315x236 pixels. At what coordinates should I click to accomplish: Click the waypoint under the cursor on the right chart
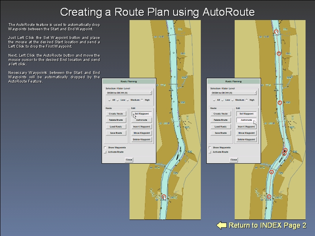pyautogui.click(x=276, y=32)
